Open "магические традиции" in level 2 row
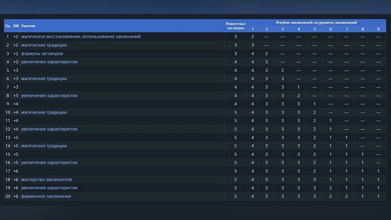 (x=44, y=45)
